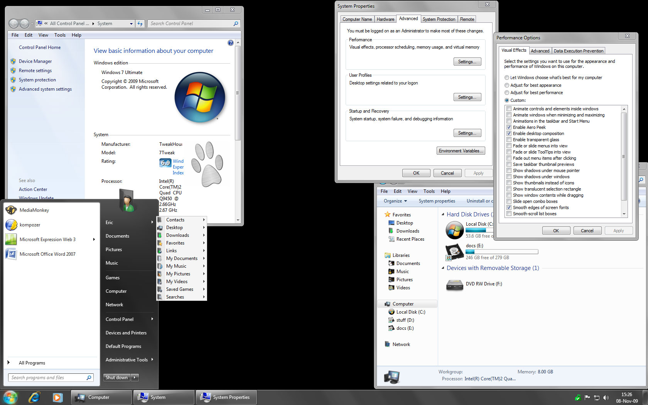The image size is (648, 405).
Task: Open address bar history dropdown
Action: tap(131, 24)
